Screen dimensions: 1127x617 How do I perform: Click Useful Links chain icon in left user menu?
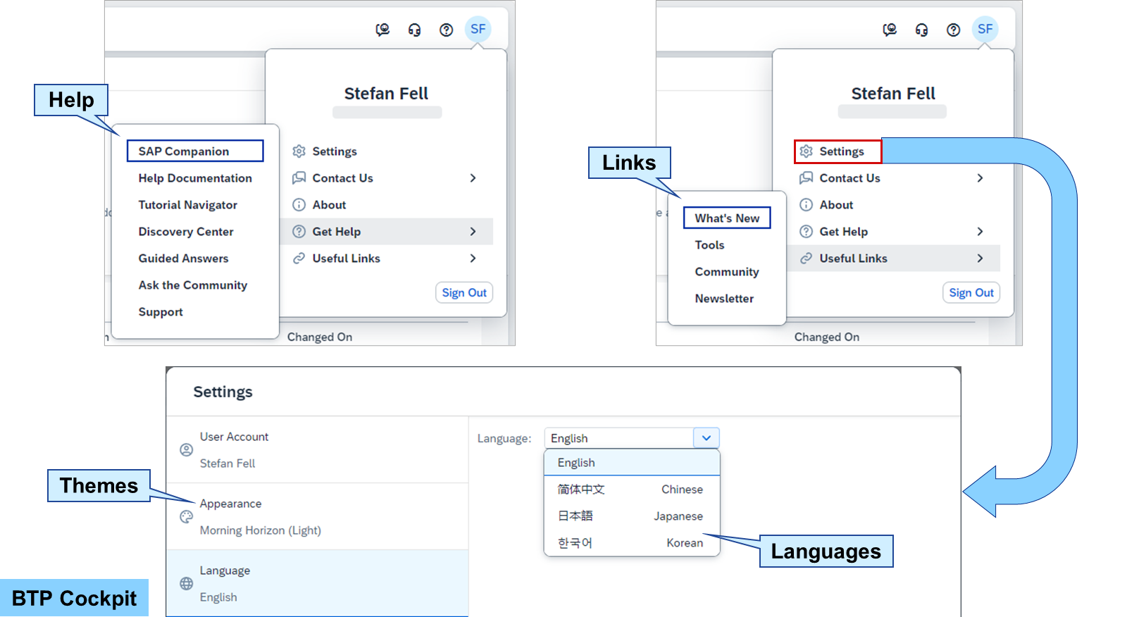pyautogui.click(x=299, y=258)
